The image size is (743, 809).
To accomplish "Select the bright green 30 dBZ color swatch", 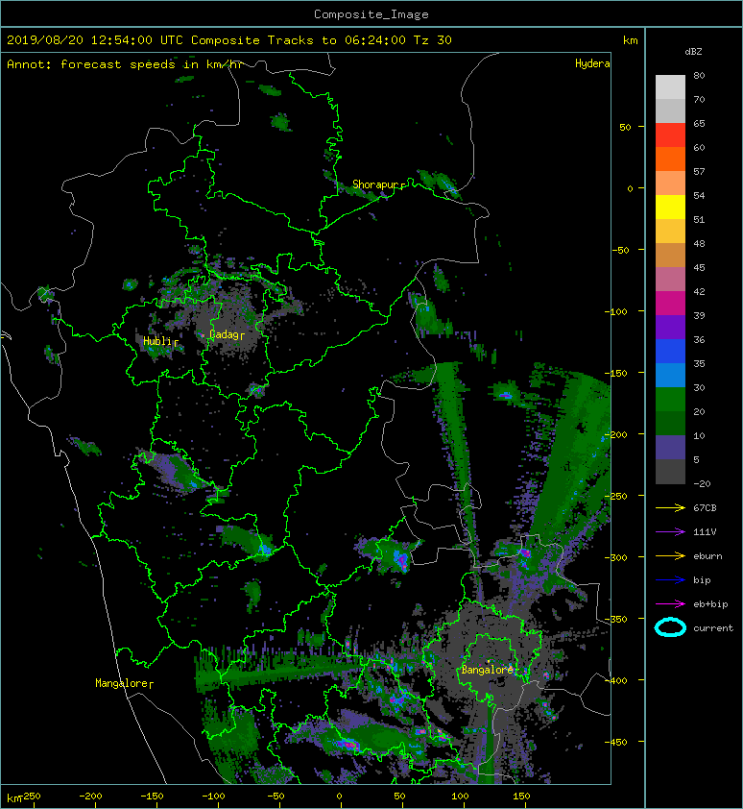I will point(670,399).
